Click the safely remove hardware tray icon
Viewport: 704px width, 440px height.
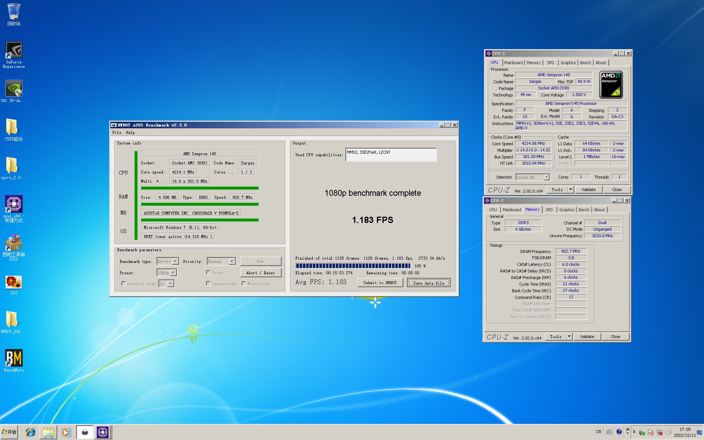pos(642,433)
